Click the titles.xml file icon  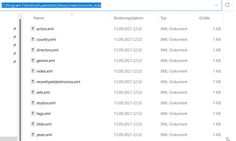[33, 124]
